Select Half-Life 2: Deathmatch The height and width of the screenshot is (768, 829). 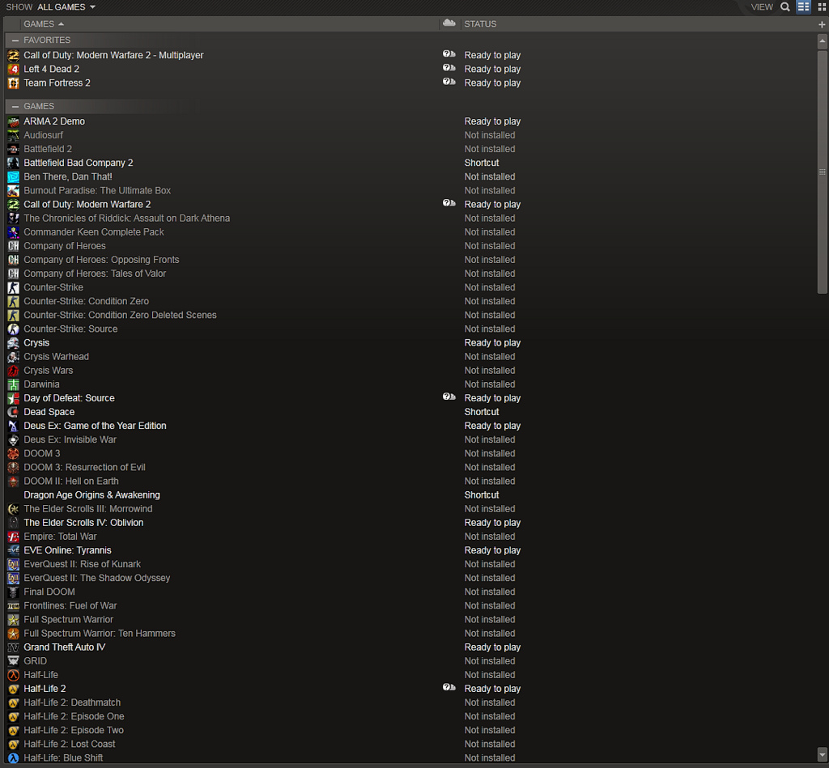(72, 702)
